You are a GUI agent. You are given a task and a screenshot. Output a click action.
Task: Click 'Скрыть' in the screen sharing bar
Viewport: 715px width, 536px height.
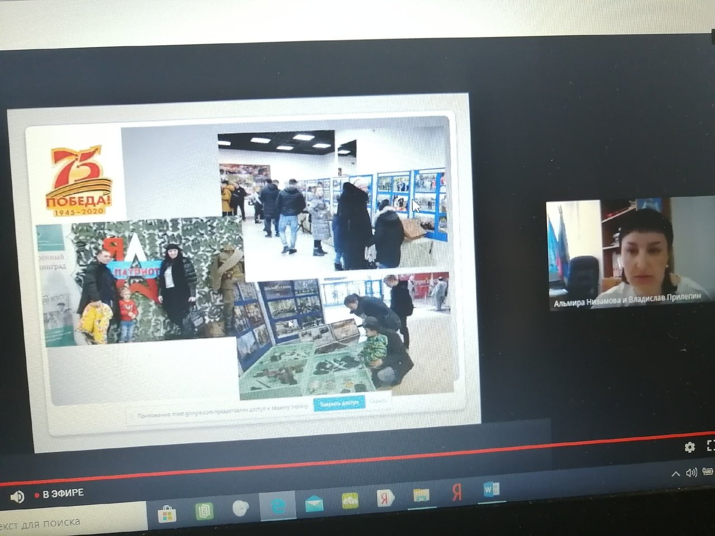[x=378, y=401]
